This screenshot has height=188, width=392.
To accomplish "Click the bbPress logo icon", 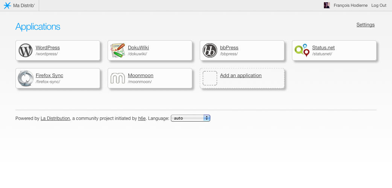I will 210,50.
